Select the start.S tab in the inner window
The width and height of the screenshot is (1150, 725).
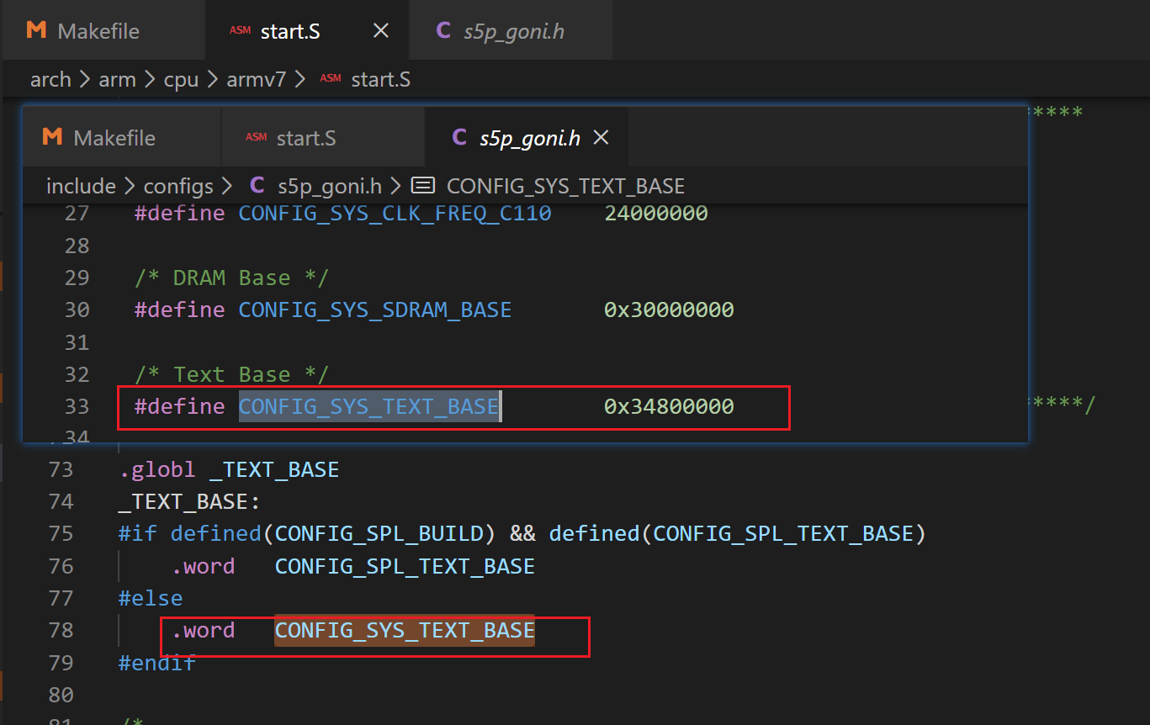click(323, 137)
